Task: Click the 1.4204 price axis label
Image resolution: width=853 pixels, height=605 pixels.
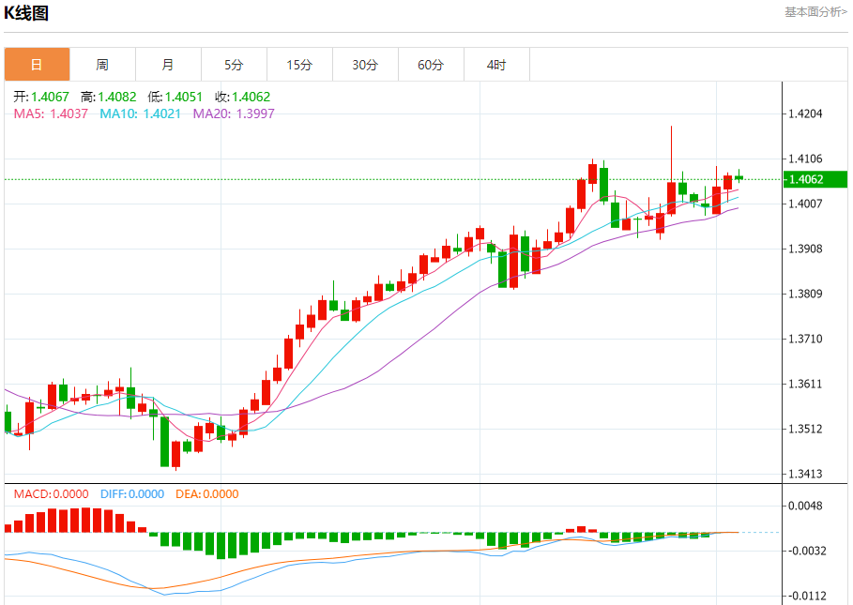Action: coord(805,113)
